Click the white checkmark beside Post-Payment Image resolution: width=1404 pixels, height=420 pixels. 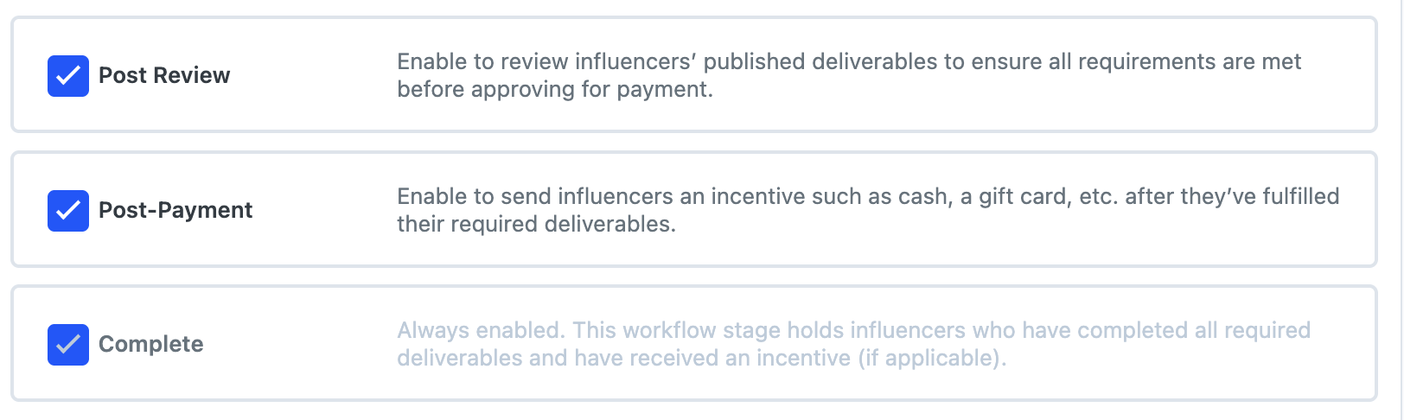tap(68, 211)
